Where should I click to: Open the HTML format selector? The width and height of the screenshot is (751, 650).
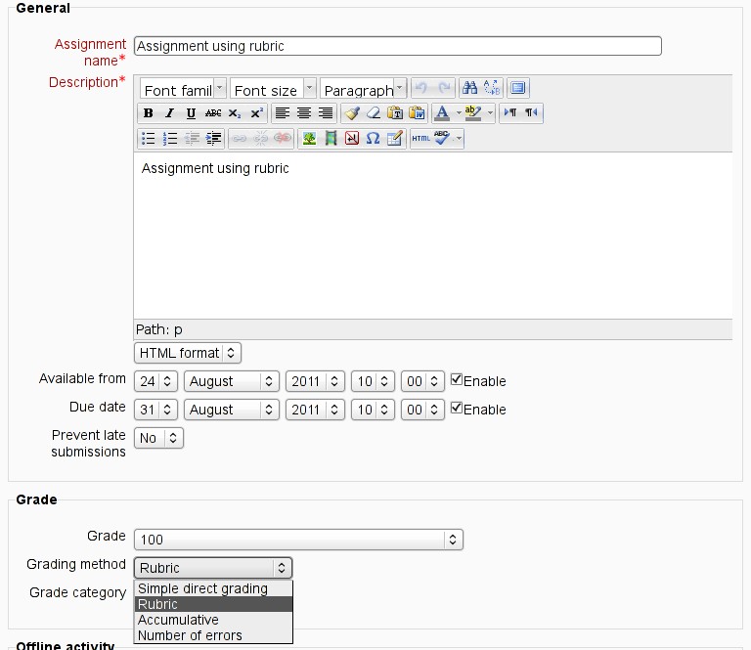(188, 353)
